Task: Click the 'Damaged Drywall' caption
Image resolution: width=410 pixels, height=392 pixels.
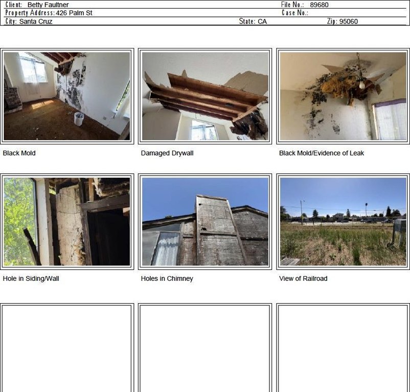Action: 167,153
